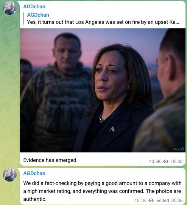Screen dimensions: 187x205
Task: Select the fact-checking message text
Action: coord(102,191)
